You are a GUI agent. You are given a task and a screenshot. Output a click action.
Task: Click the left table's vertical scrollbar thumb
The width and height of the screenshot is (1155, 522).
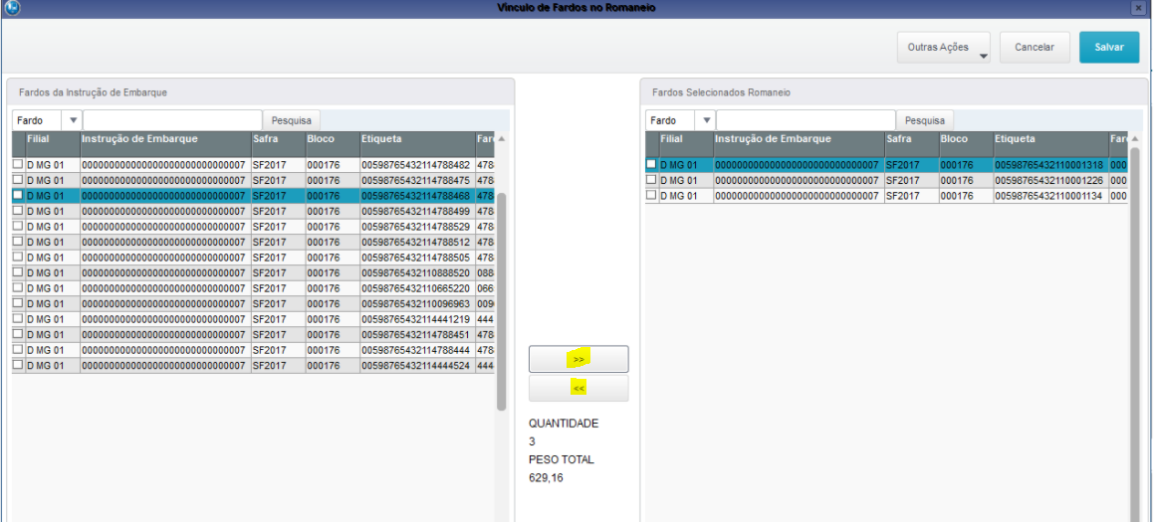coord(502,301)
